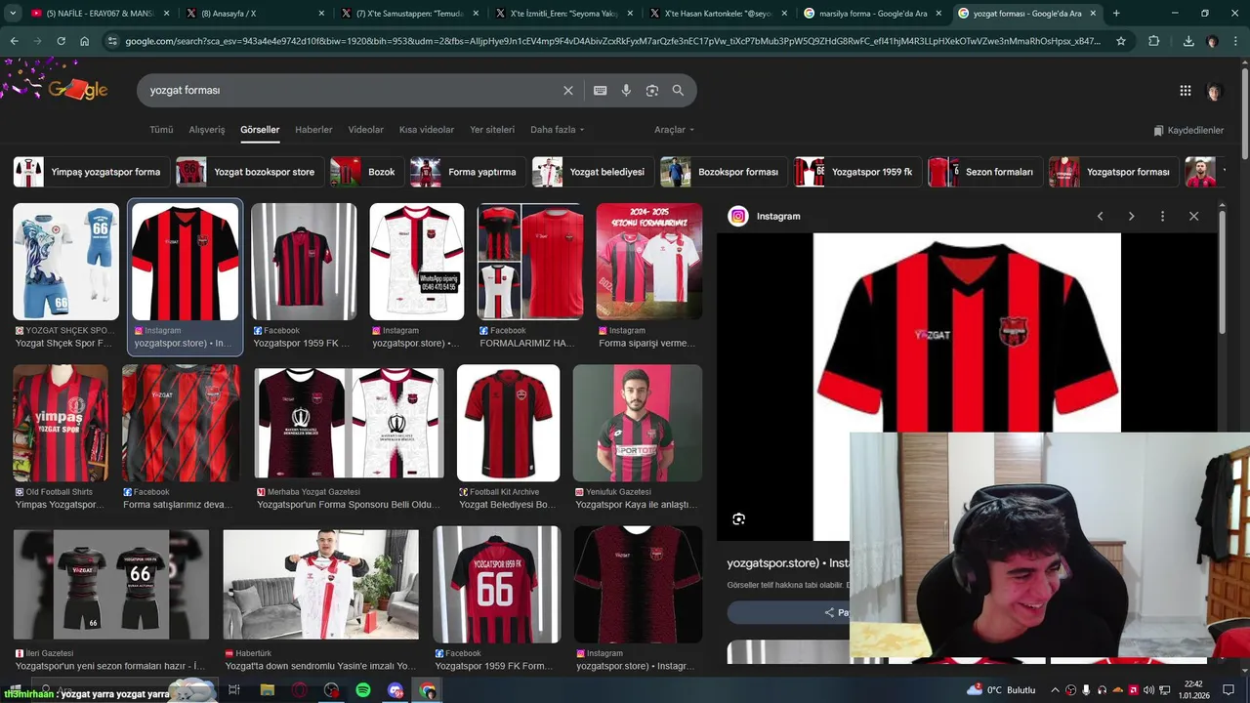
Task: Select the Bozokspor forması chip
Action: pyautogui.click(x=724, y=172)
